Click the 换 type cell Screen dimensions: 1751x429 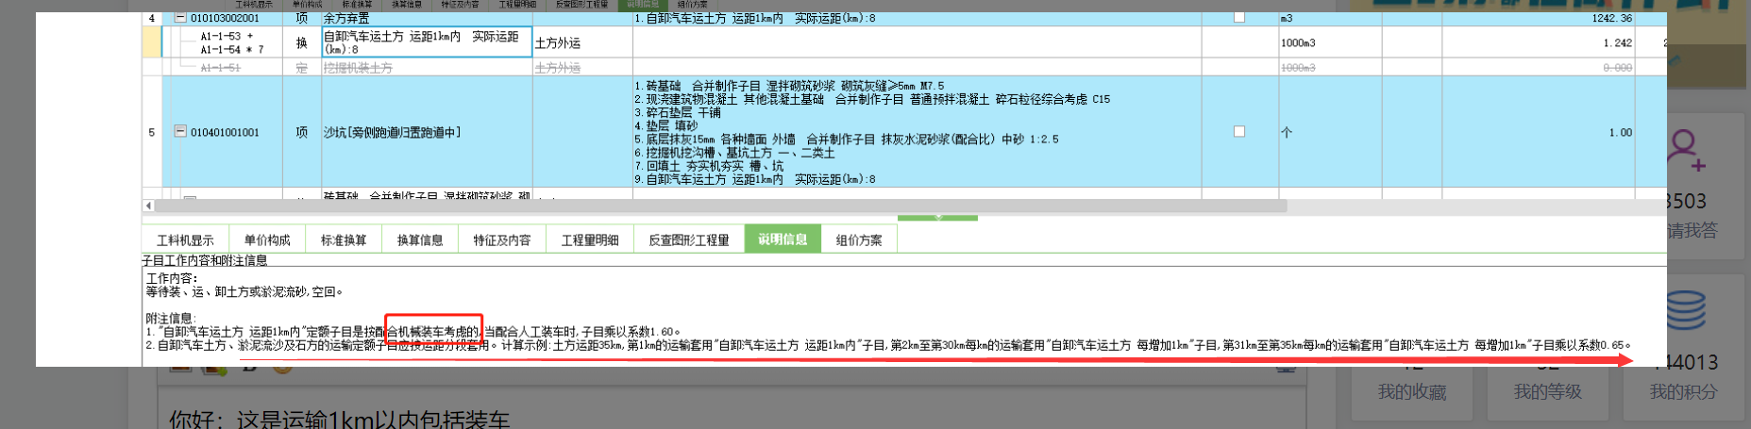point(301,42)
